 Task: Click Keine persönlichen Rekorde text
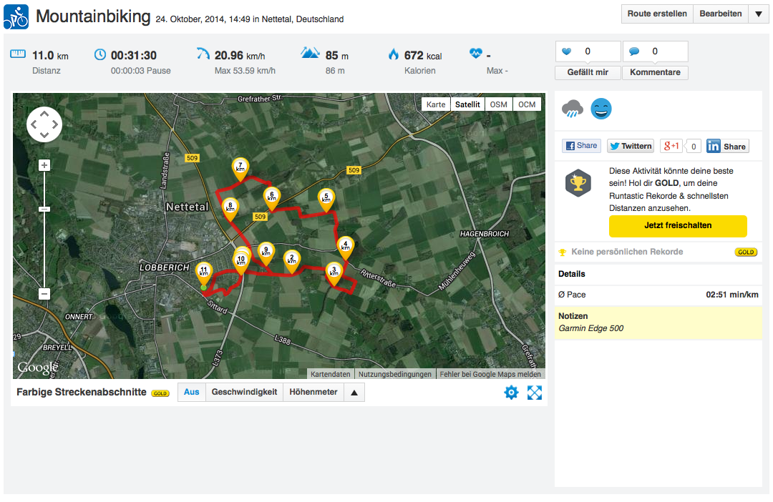coord(627,252)
